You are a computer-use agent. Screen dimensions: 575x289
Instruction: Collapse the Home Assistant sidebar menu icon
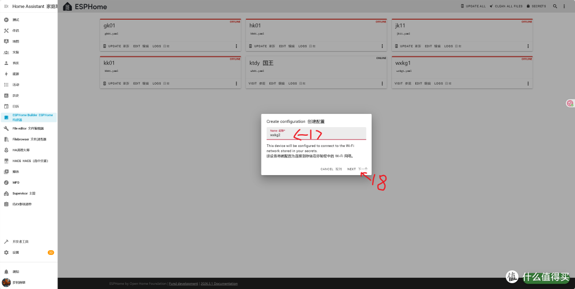pos(6,6)
